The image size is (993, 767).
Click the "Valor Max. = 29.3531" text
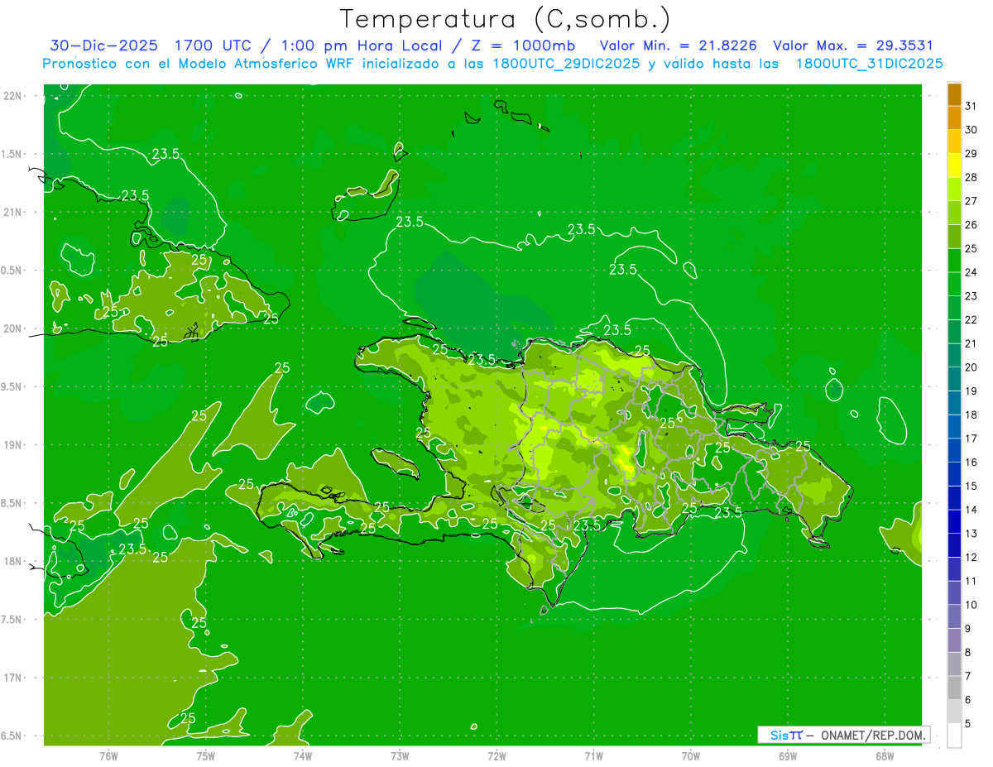point(852,46)
